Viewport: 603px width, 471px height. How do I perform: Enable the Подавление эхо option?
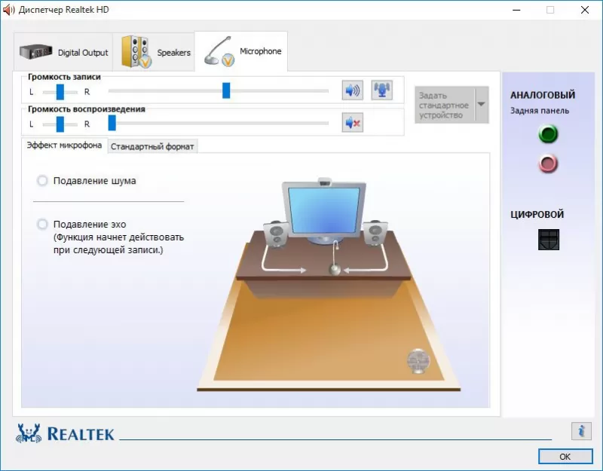point(42,224)
